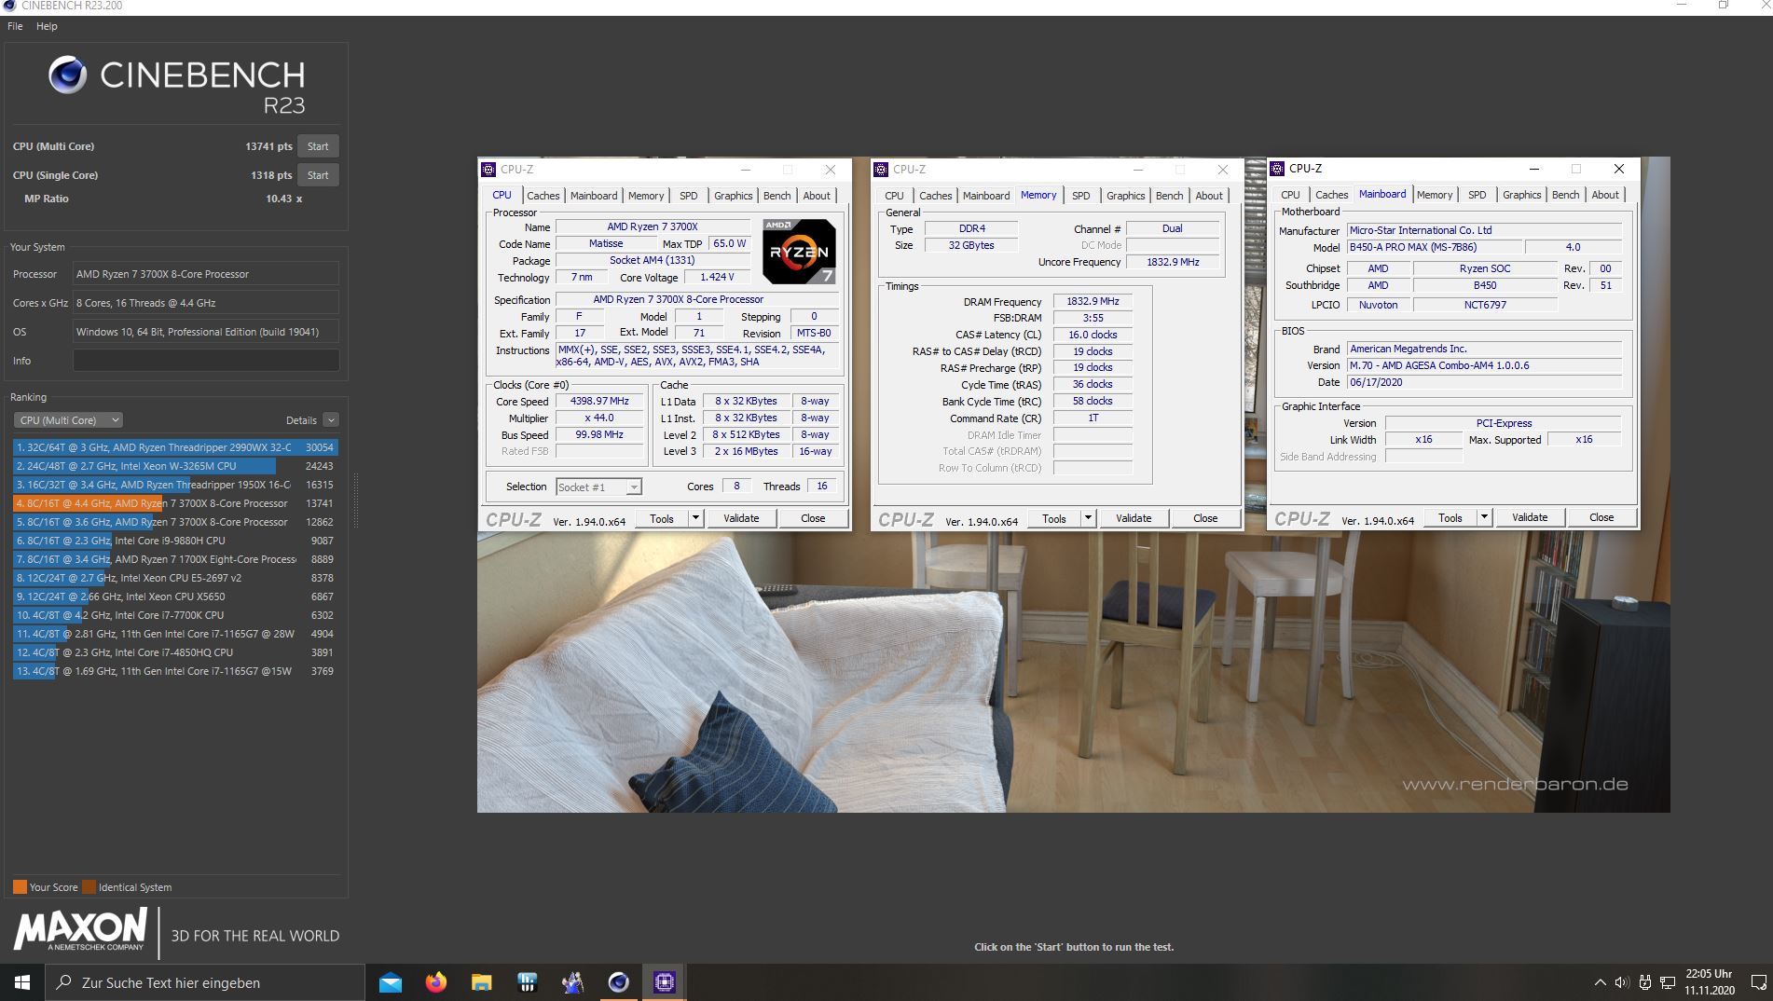Screen dimensions: 1773x1001
Task: Click the CPU-Z title icon in the CPU tab window
Action: coord(488,170)
